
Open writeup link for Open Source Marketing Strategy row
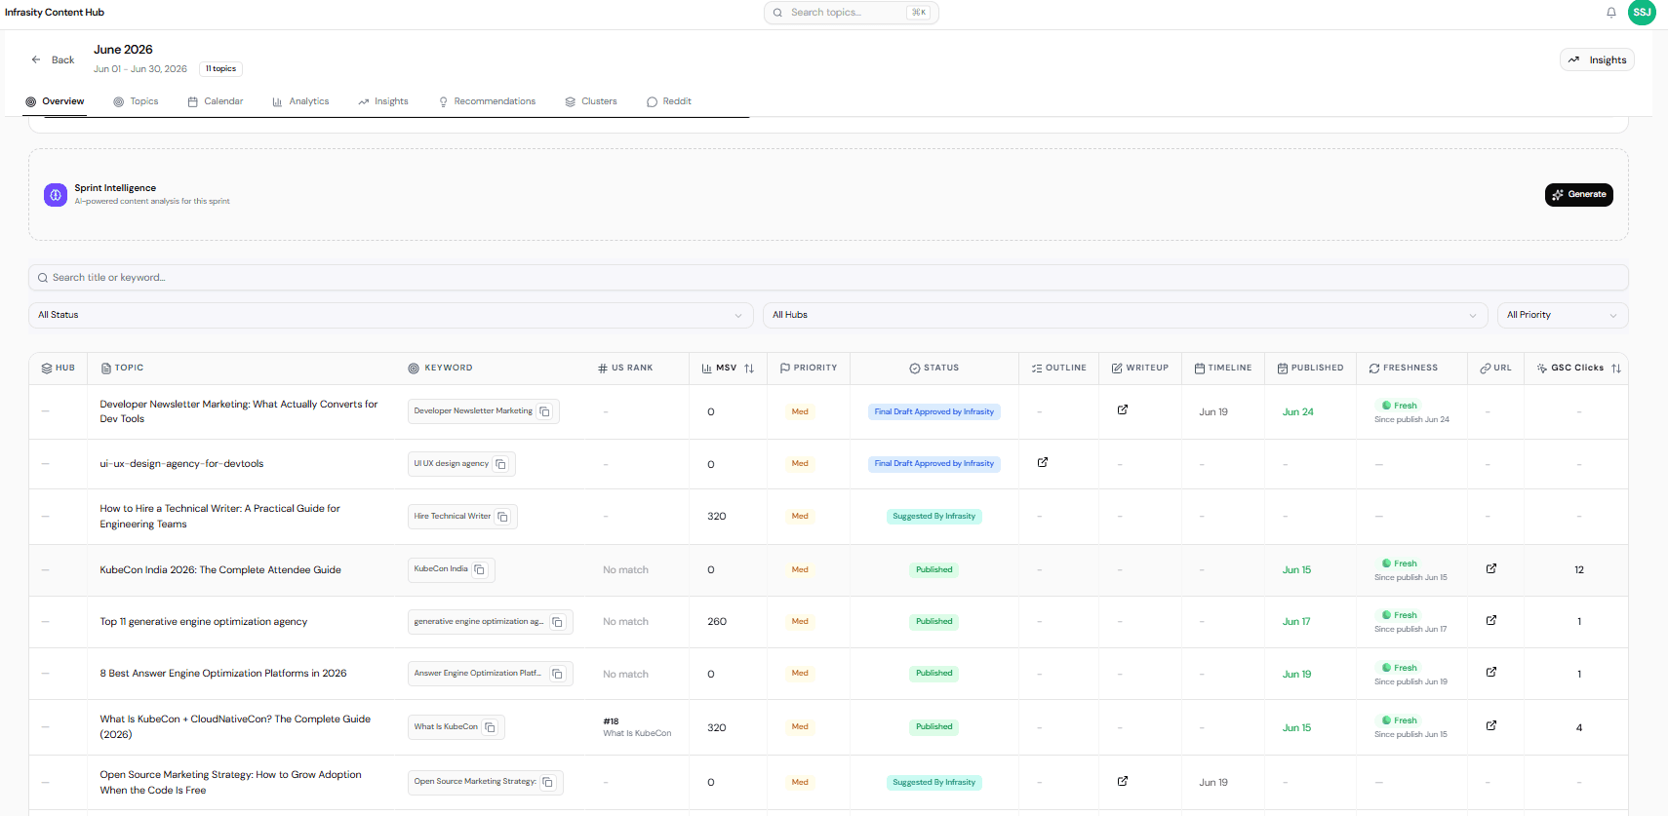pos(1123,781)
